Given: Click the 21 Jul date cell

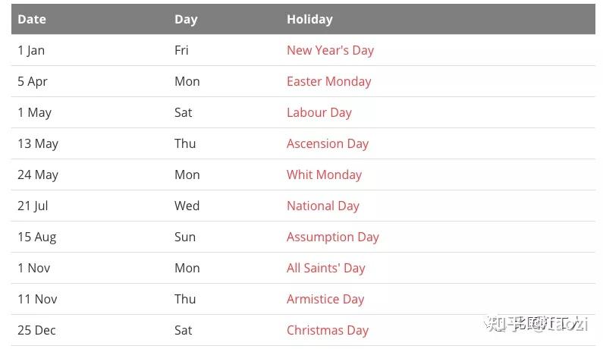Looking at the screenshot, I should pos(33,206).
